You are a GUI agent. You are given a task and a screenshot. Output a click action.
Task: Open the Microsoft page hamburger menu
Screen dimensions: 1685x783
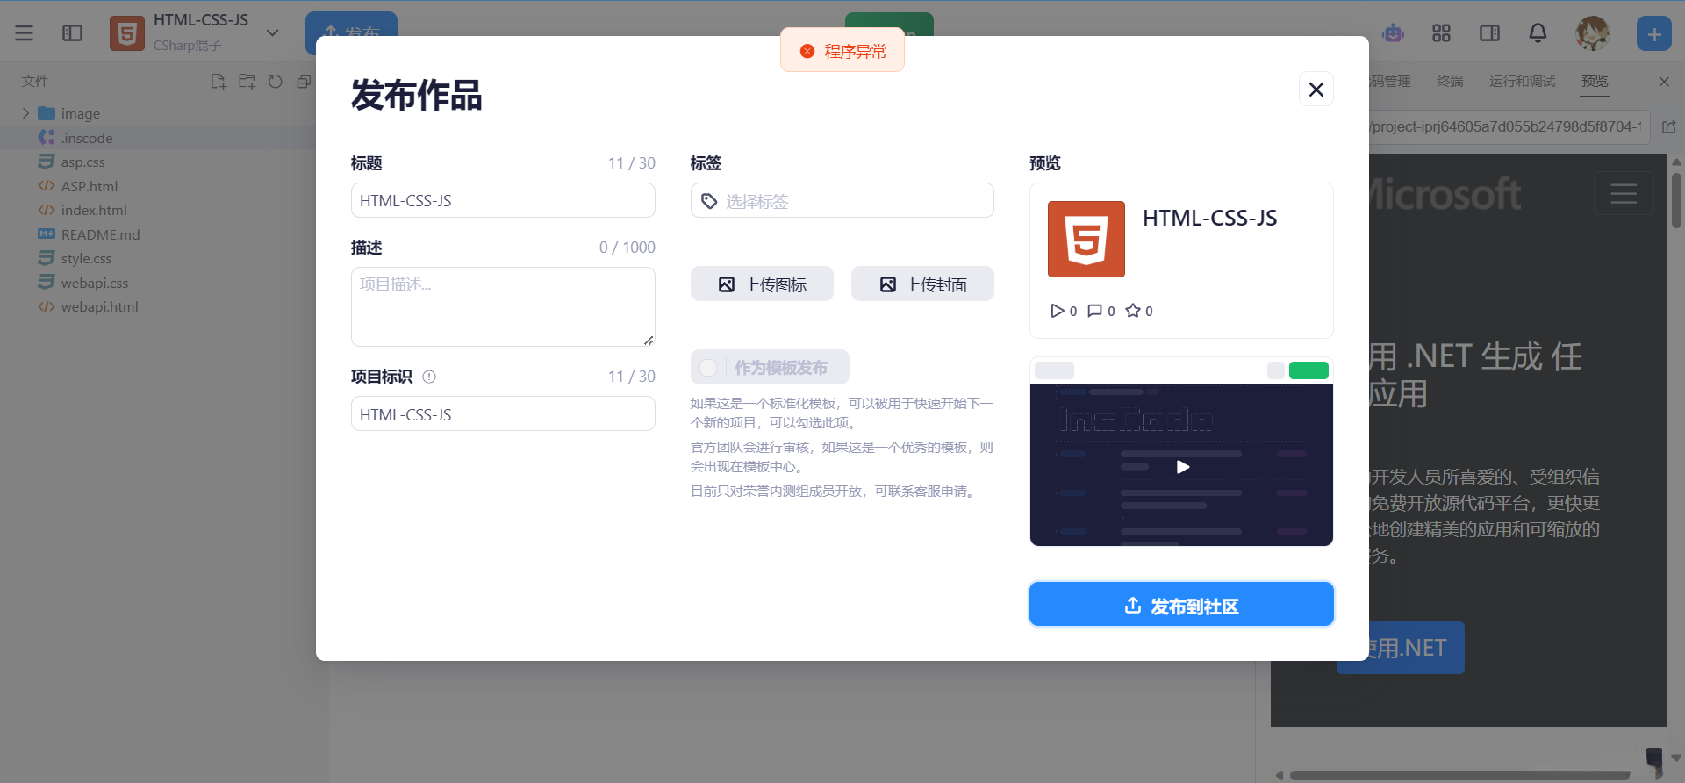coord(1624,193)
